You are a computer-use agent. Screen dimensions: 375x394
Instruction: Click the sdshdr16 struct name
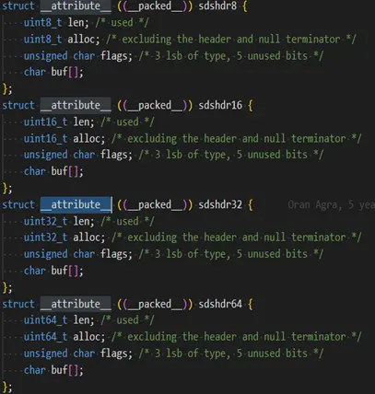220,105
